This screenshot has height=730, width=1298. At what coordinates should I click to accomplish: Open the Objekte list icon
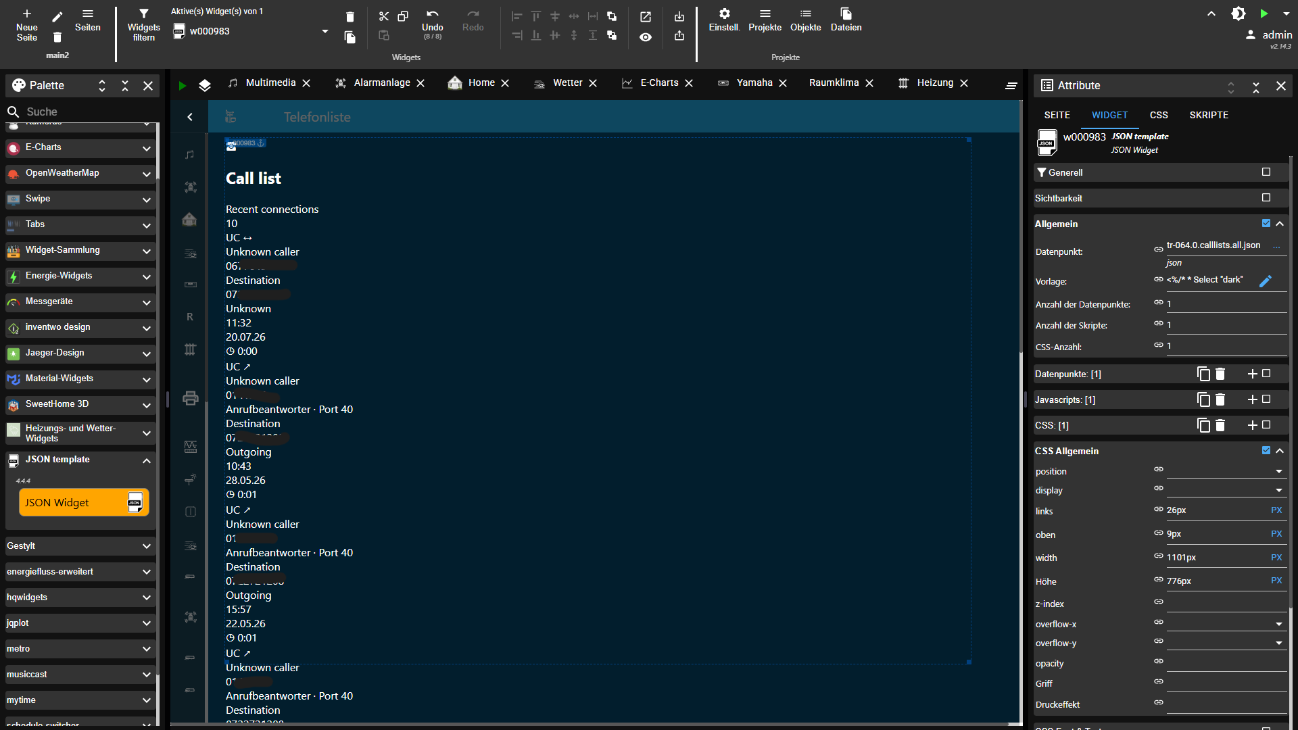[806, 14]
